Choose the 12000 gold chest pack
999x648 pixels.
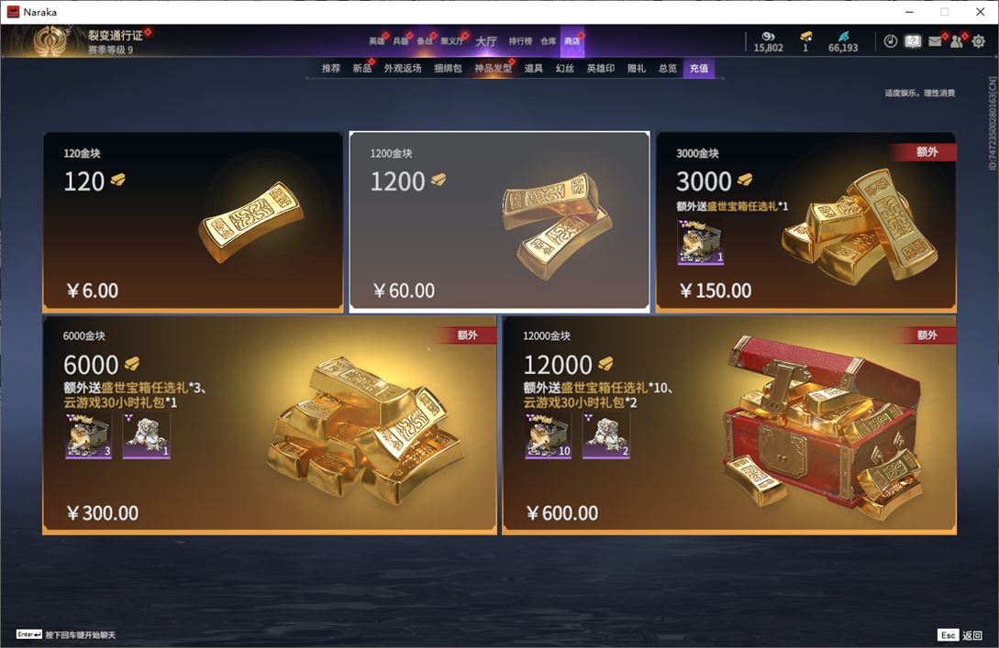click(729, 424)
